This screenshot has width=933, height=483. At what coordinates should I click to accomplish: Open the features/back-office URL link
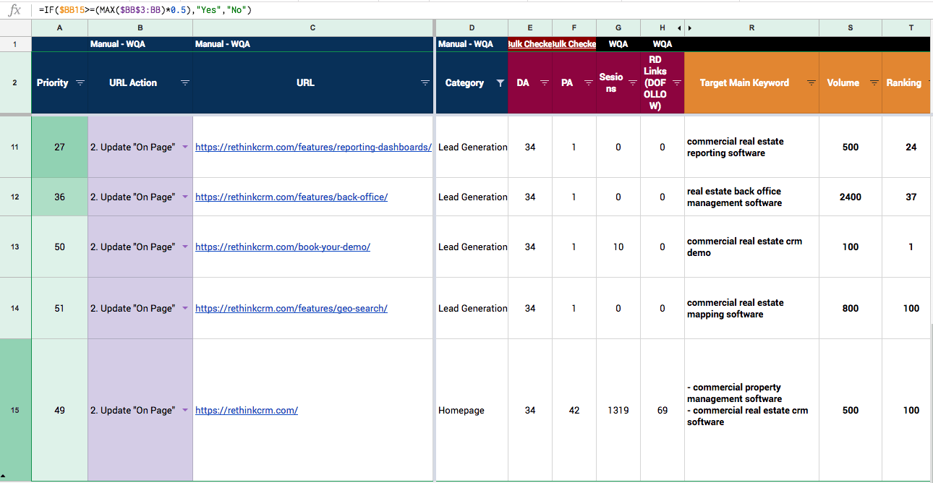click(291, 197)
